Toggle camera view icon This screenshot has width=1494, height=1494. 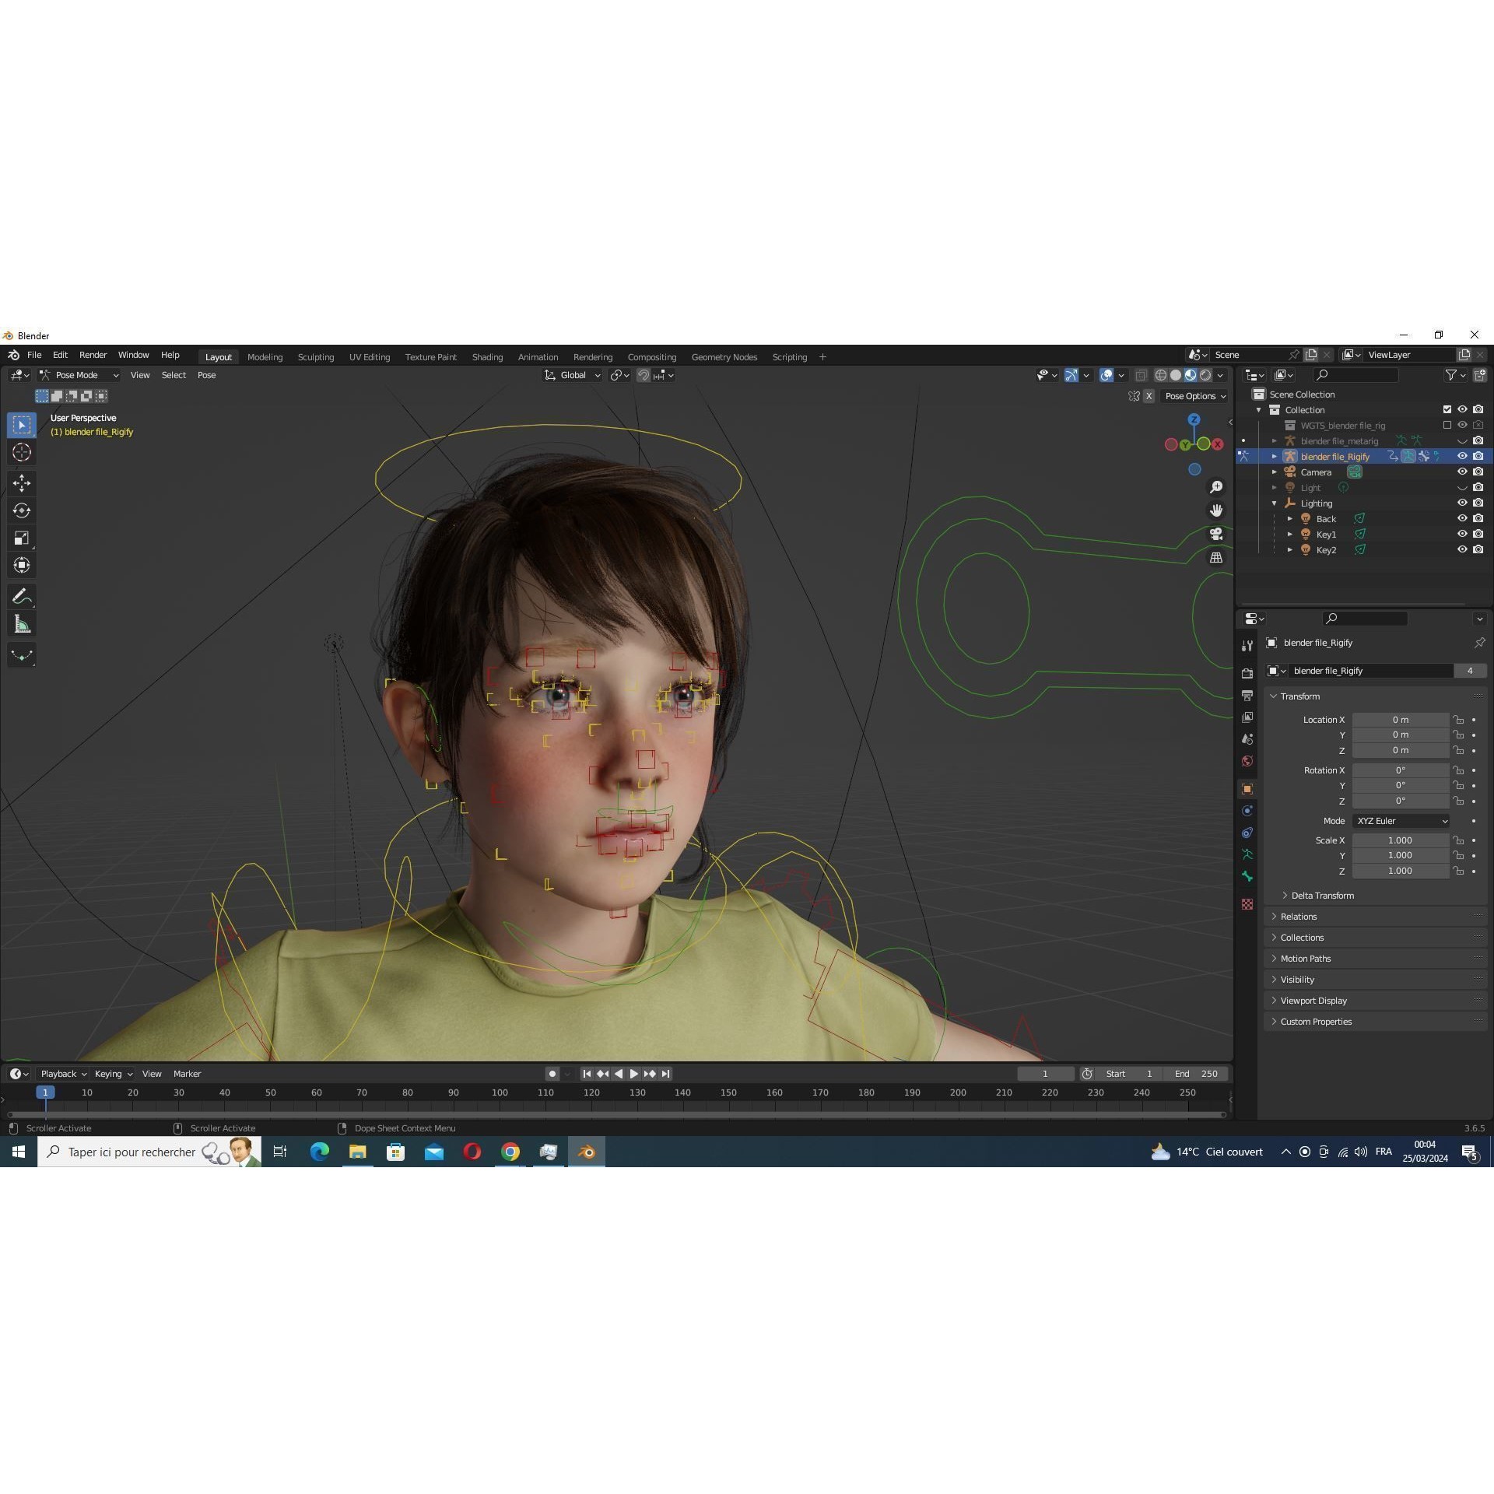point(1216,534)
